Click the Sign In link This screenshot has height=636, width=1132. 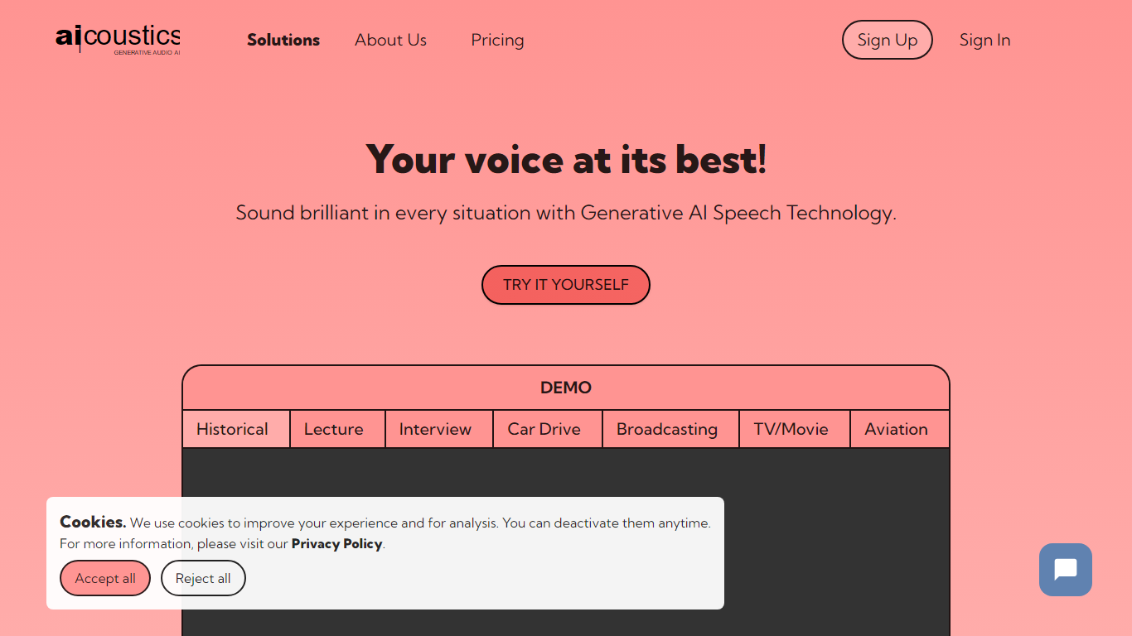[x=984, y=40]
